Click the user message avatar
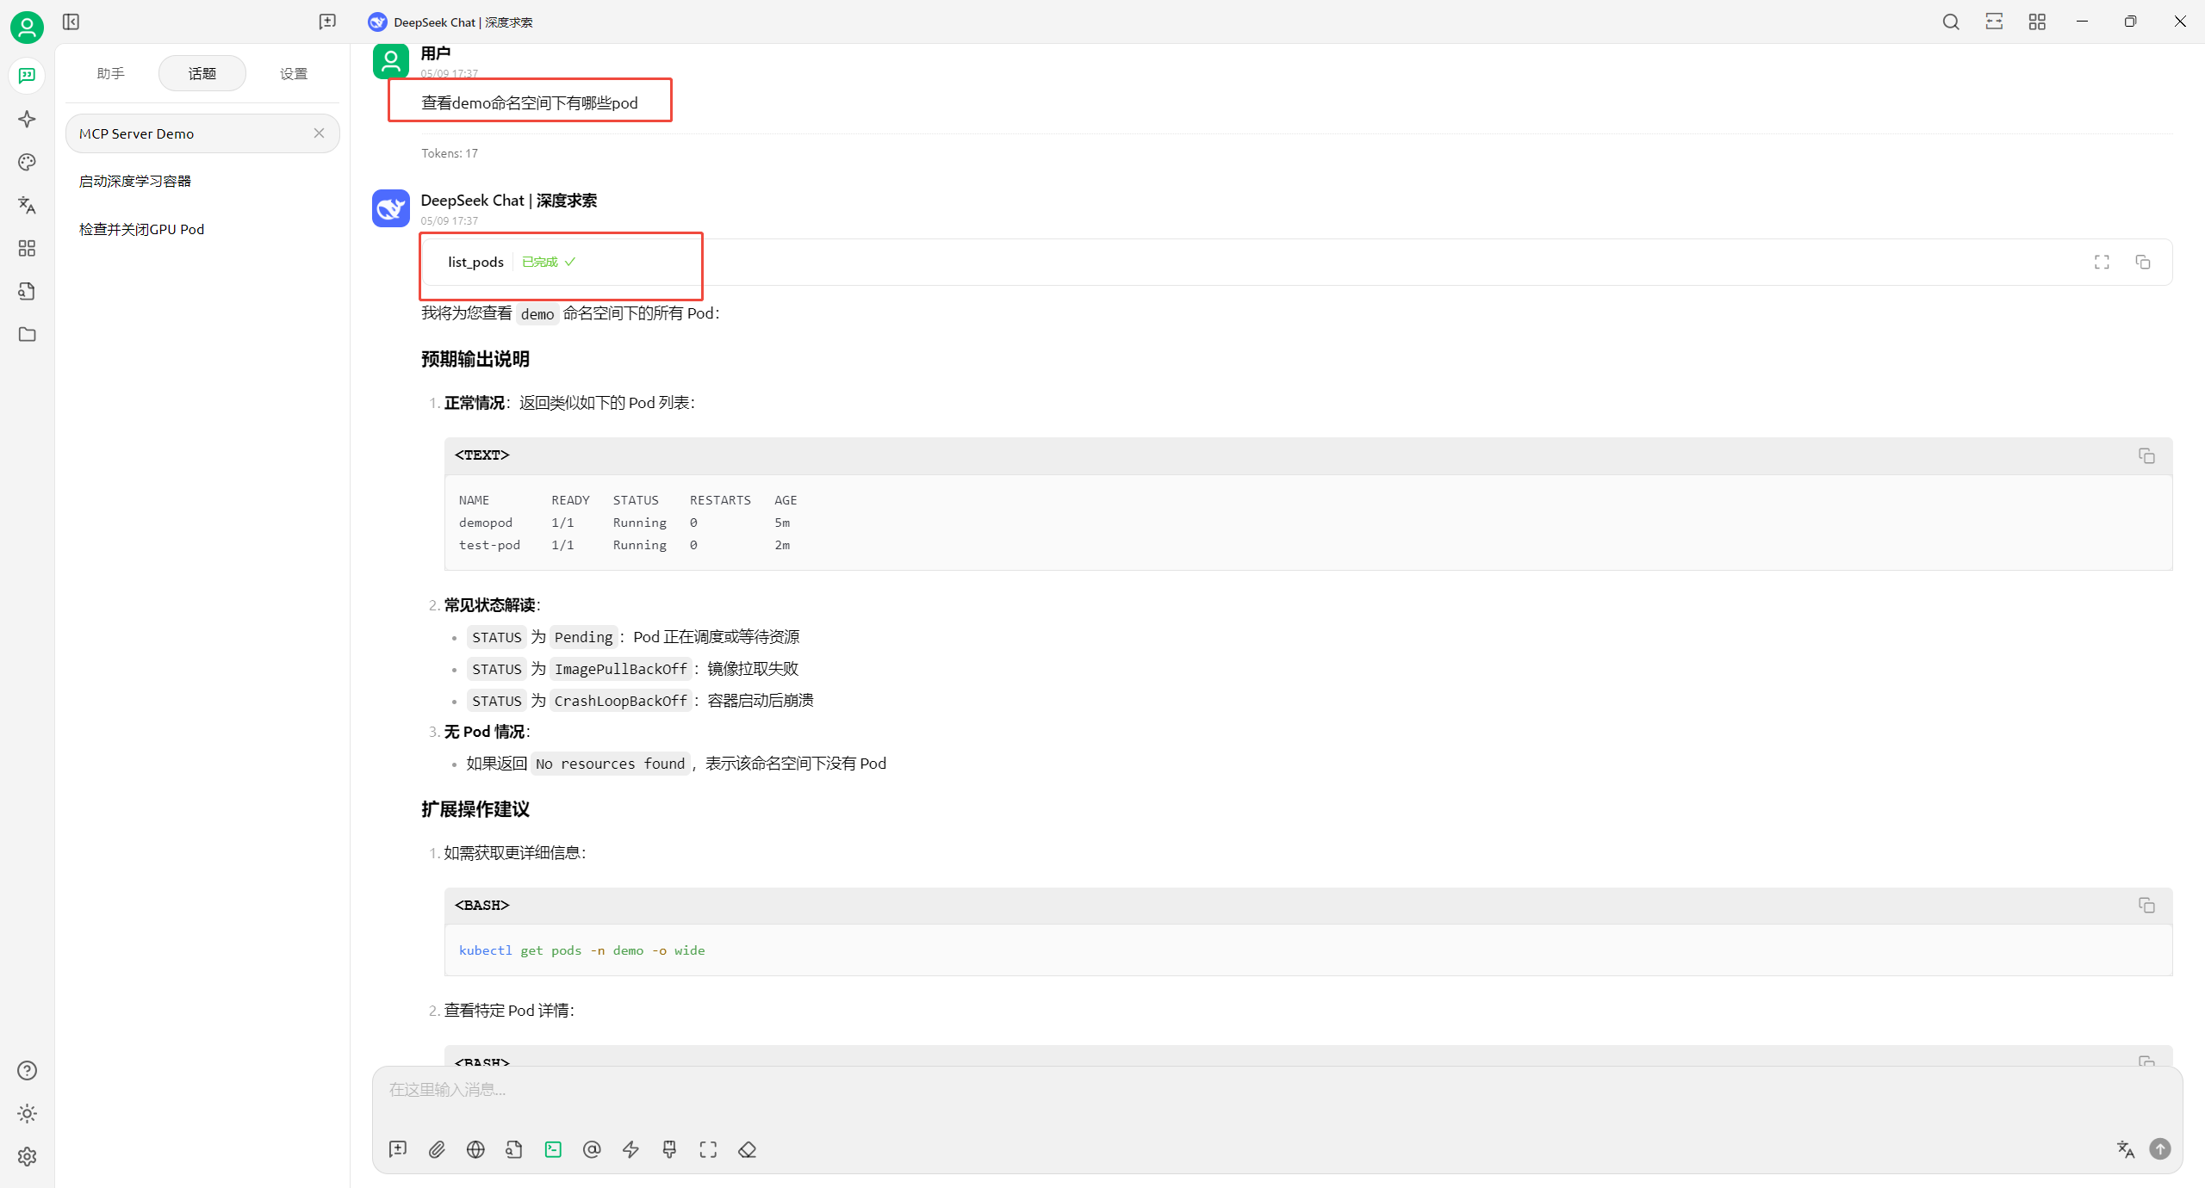Image resolution: width=2205 pixels, height=1188 pixels. pos(390,60)
